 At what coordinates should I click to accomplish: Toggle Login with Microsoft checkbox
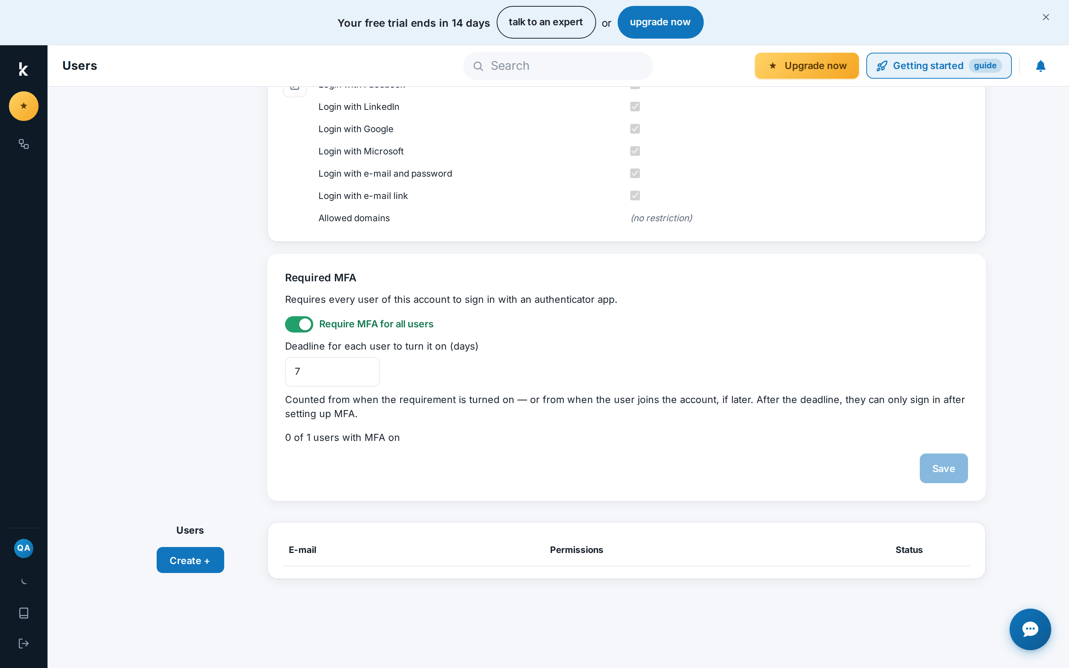click(635, 151)
